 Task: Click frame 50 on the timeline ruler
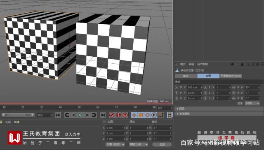pyautogui.click(x=79, y=107)
